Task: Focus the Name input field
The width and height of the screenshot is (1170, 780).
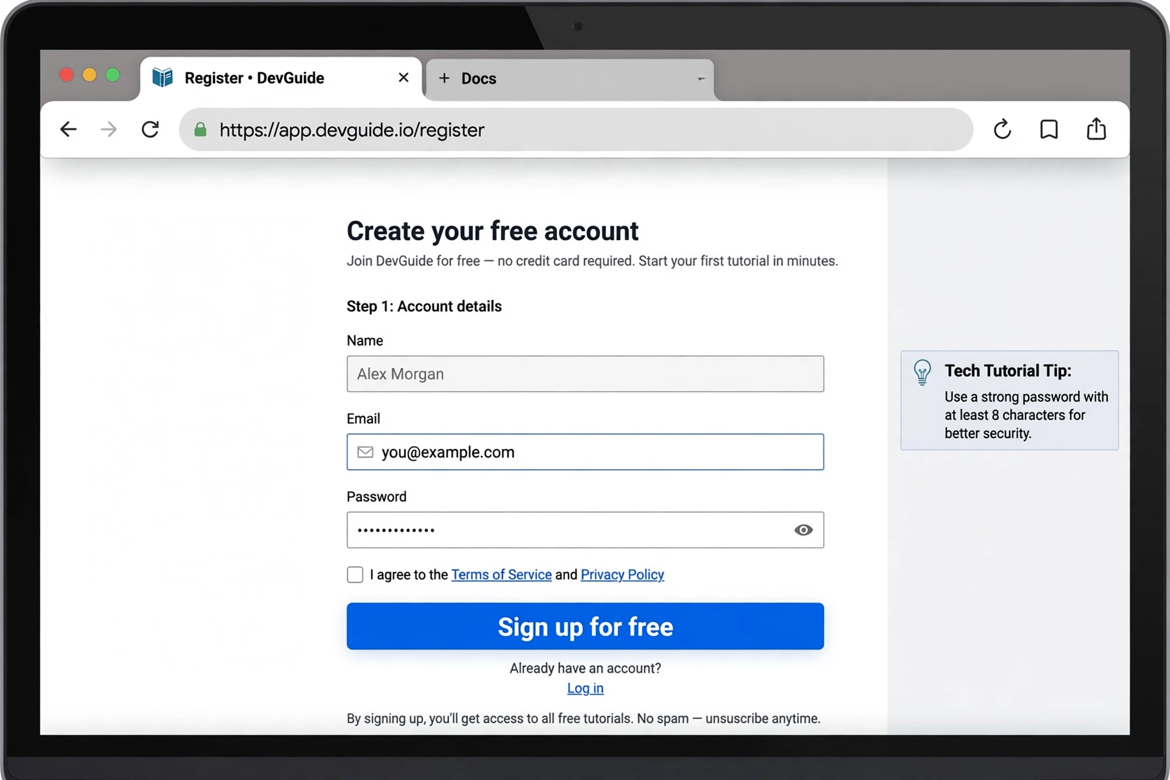Action: [x=585, y=374]
